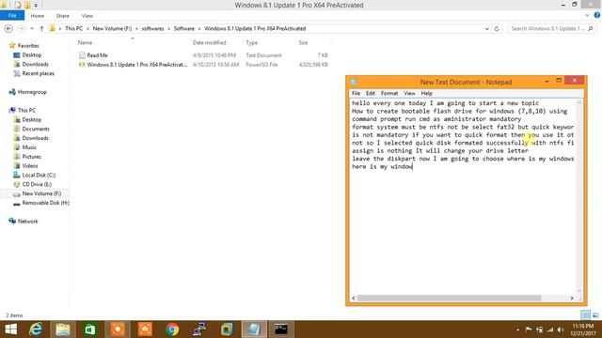
Task: Open Downloads under Favorites
Action: point(35,64)
